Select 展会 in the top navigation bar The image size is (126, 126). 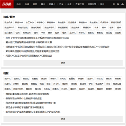click(x=43, y=4)
